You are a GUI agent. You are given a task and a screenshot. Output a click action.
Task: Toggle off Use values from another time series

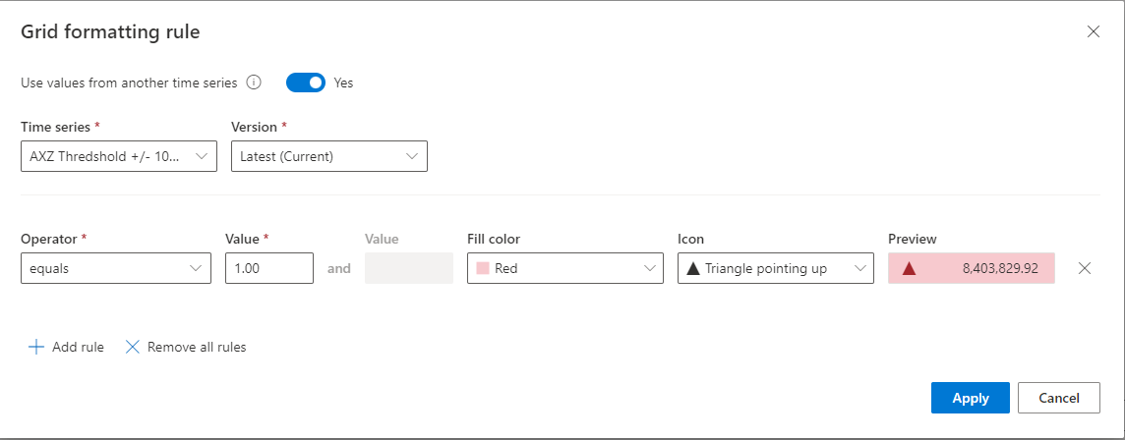(305, 83)
